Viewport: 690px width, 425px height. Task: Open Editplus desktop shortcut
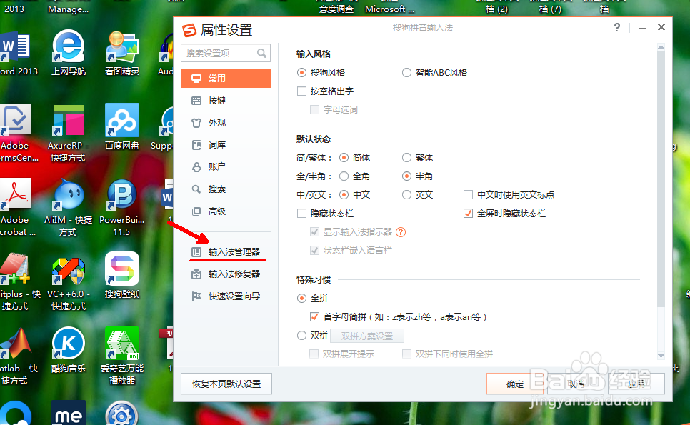18,282
